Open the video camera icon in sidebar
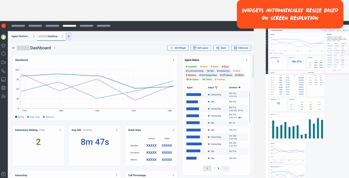 click(3, 63)
